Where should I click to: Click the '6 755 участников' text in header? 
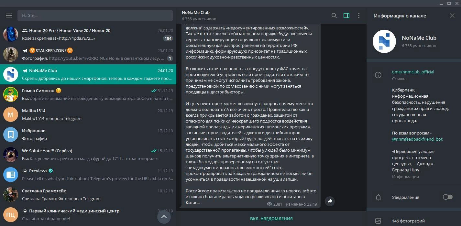coord(199,19)
